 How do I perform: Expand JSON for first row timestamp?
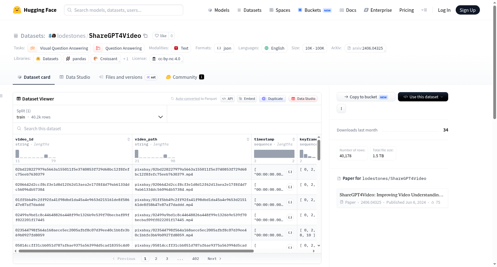[x=290, y=172]
